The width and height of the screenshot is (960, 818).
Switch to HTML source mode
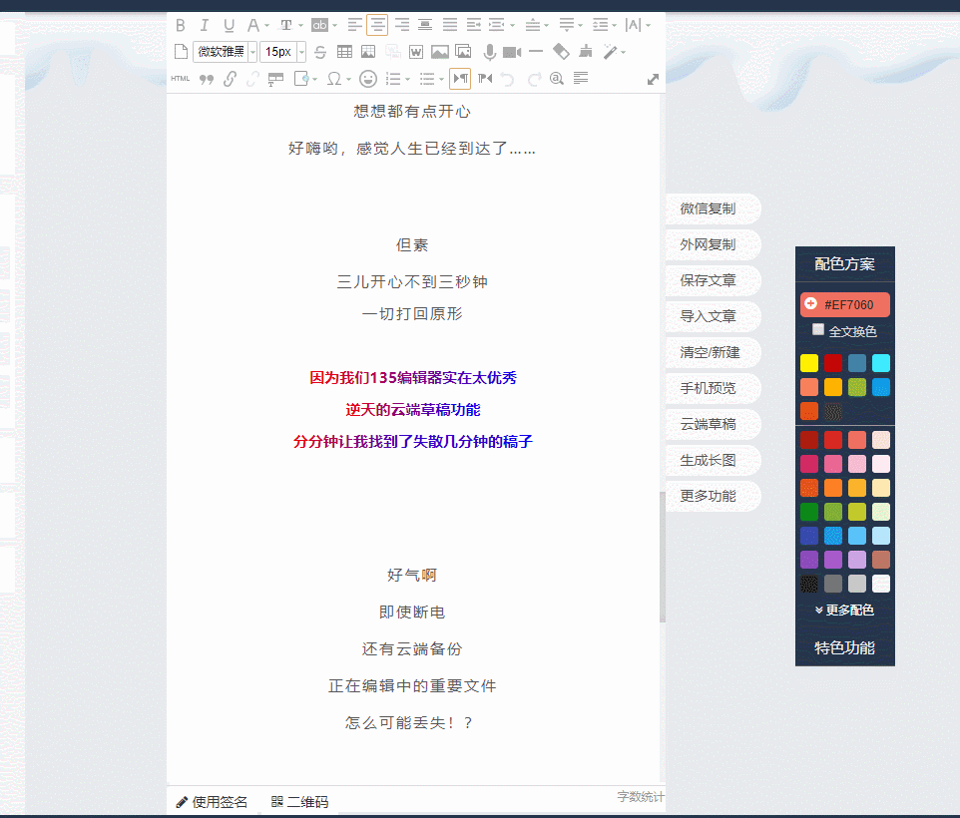[x=181, y=79]
